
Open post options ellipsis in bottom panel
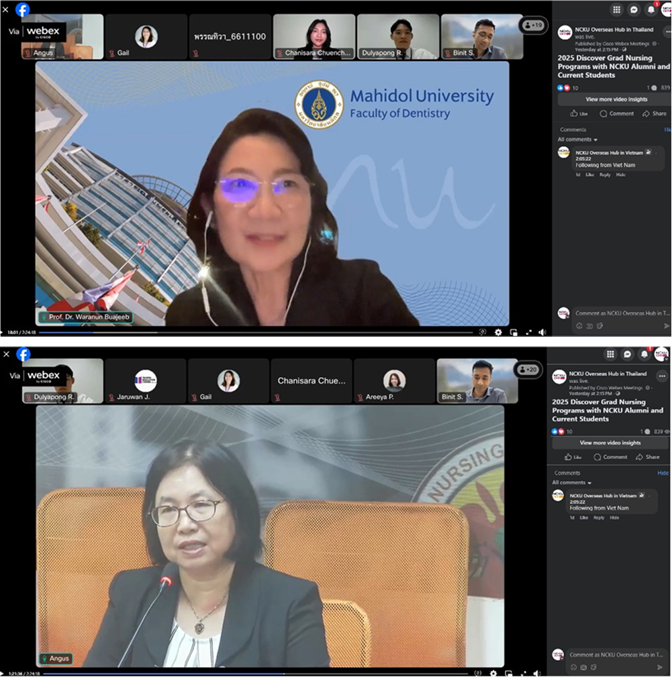pyautogui.click(x=662, y=376)
